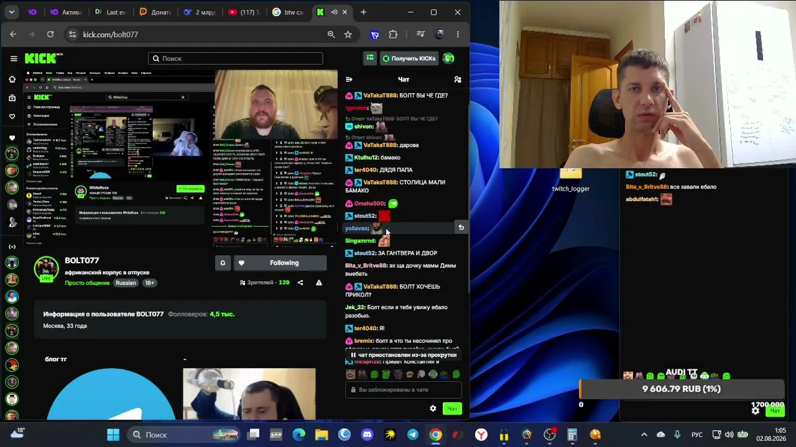View site information icon in address bar
796x447 pixels.
point(73,34)
